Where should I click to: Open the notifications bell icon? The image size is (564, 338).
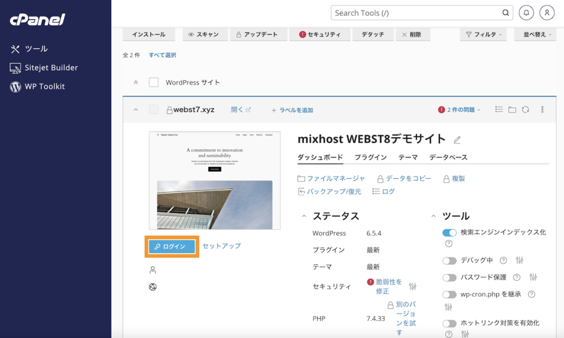(x=527, y=13)
